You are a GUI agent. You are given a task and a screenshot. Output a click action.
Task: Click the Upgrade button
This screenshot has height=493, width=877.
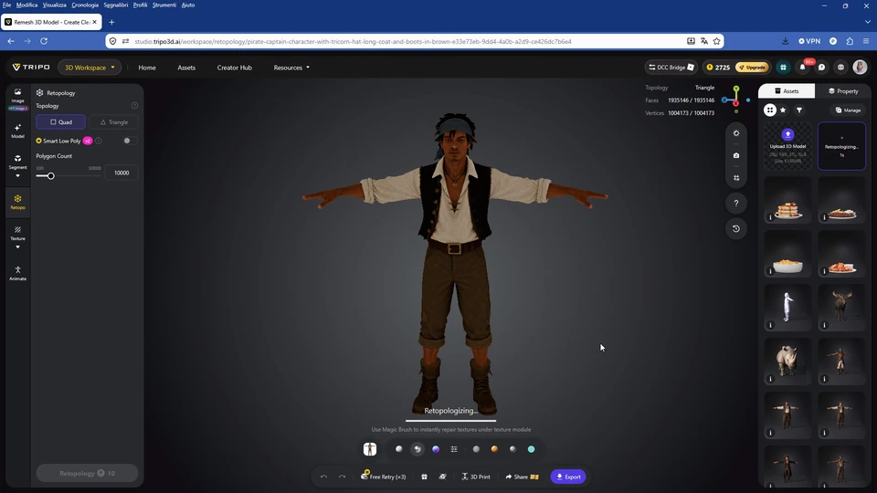(752, 67)
